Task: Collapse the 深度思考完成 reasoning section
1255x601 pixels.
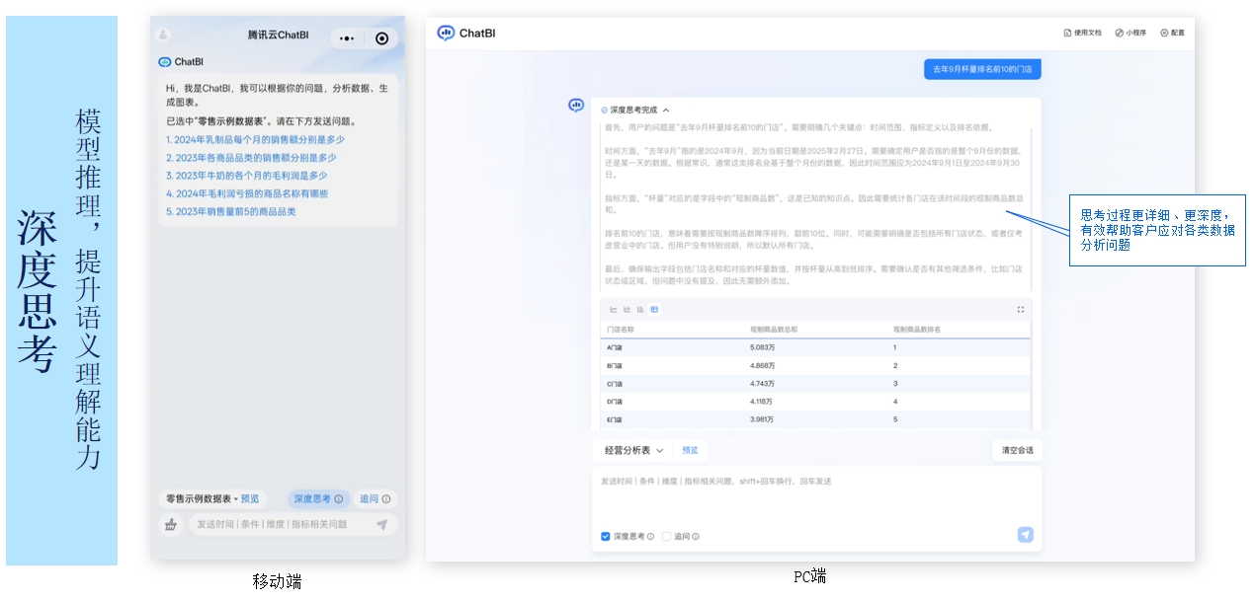Action: (666, 111)
